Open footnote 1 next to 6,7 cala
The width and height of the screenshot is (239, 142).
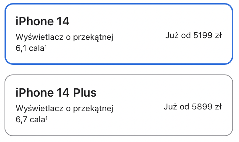46,118
